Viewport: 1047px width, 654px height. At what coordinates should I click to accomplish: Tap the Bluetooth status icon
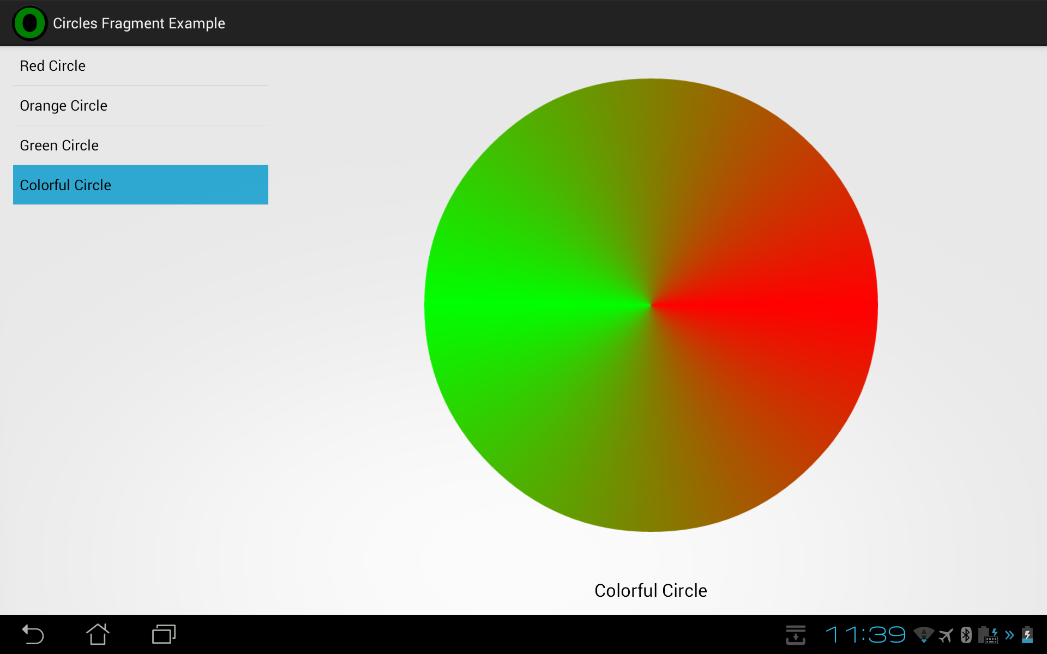pos(966,635)
